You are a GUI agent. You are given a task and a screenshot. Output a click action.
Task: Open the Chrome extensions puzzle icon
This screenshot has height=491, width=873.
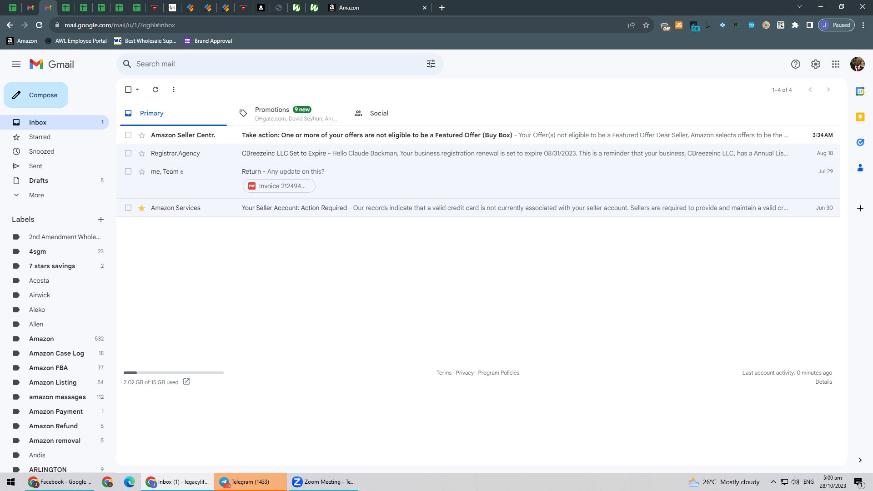click(x=795, y=25)
